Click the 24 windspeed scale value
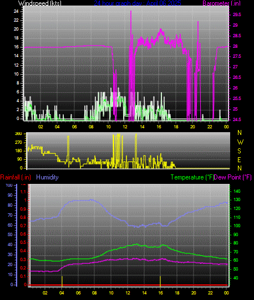Image resolution: width=254 pixels, height=300 pixels. click(16, 11)
